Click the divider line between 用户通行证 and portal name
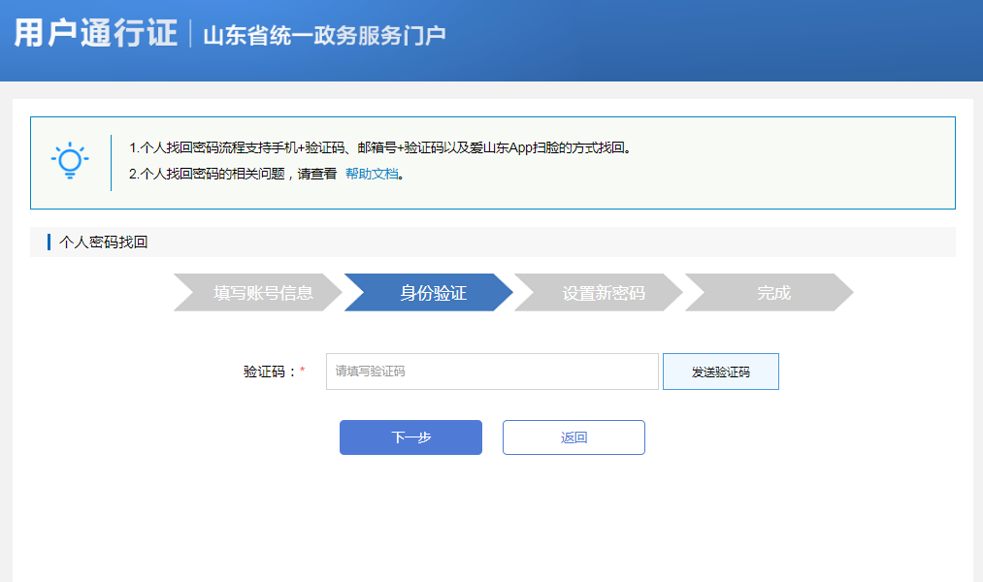The image size is (983, 582). (190, 34)
